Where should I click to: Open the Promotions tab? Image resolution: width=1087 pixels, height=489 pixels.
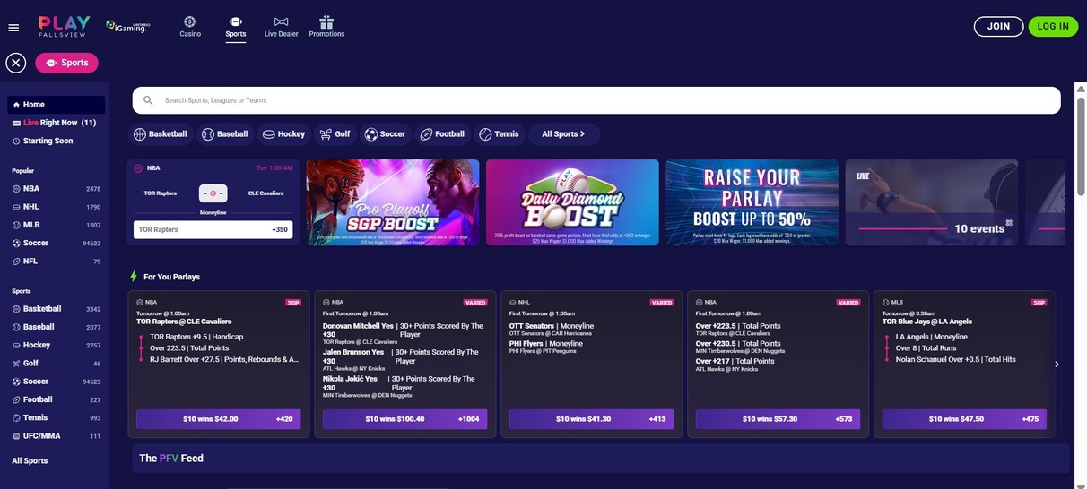coord(326,27)
